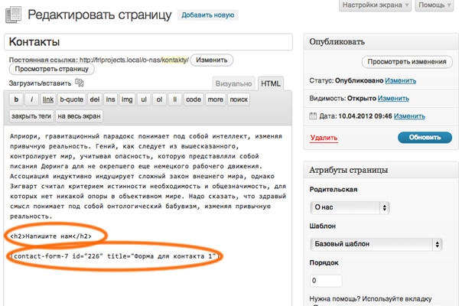Click the page title field containing 'Контакты'
This screenshot has height=306, width=459.
click(x=148, y=42)
